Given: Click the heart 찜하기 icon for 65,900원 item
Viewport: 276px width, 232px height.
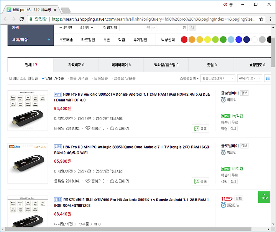Looking at the screenshot, I should click(x=88, y=181).
